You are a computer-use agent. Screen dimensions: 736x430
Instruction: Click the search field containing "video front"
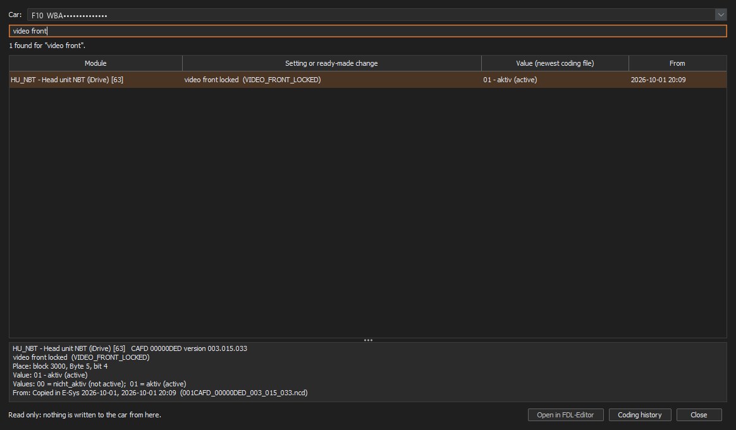click(x=368, y=31)
